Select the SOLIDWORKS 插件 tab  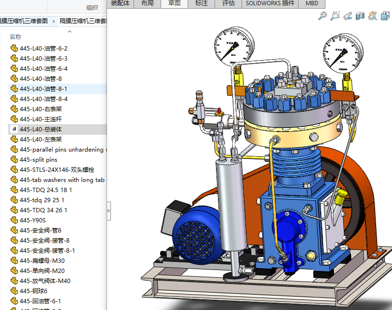pos(270,3)
